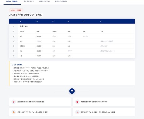144x119 pixels.
Task: Click the 1/15 date cell
Action: (54, 36)
